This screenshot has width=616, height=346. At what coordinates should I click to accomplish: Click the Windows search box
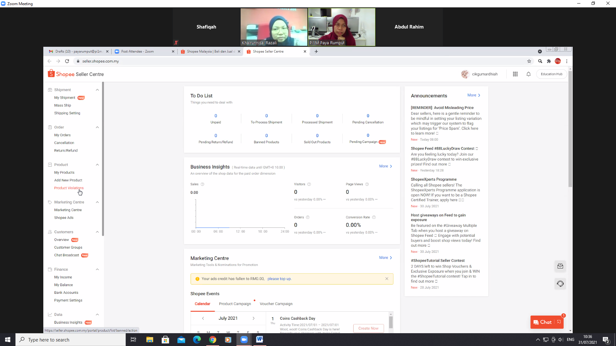coord(71,340)
